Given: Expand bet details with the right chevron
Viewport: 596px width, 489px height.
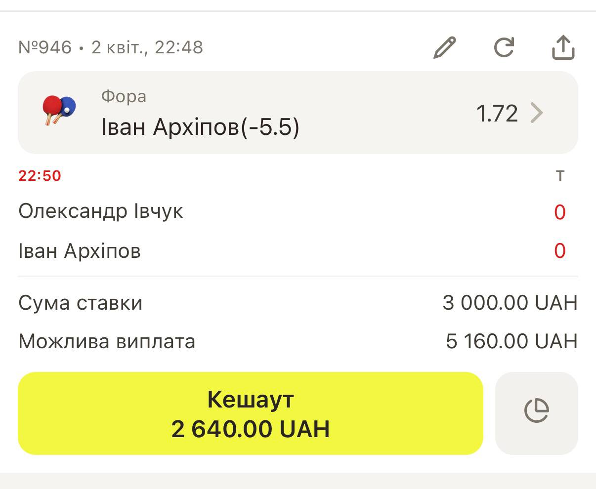Looking at the screenshot, I should tap(537, 113).
